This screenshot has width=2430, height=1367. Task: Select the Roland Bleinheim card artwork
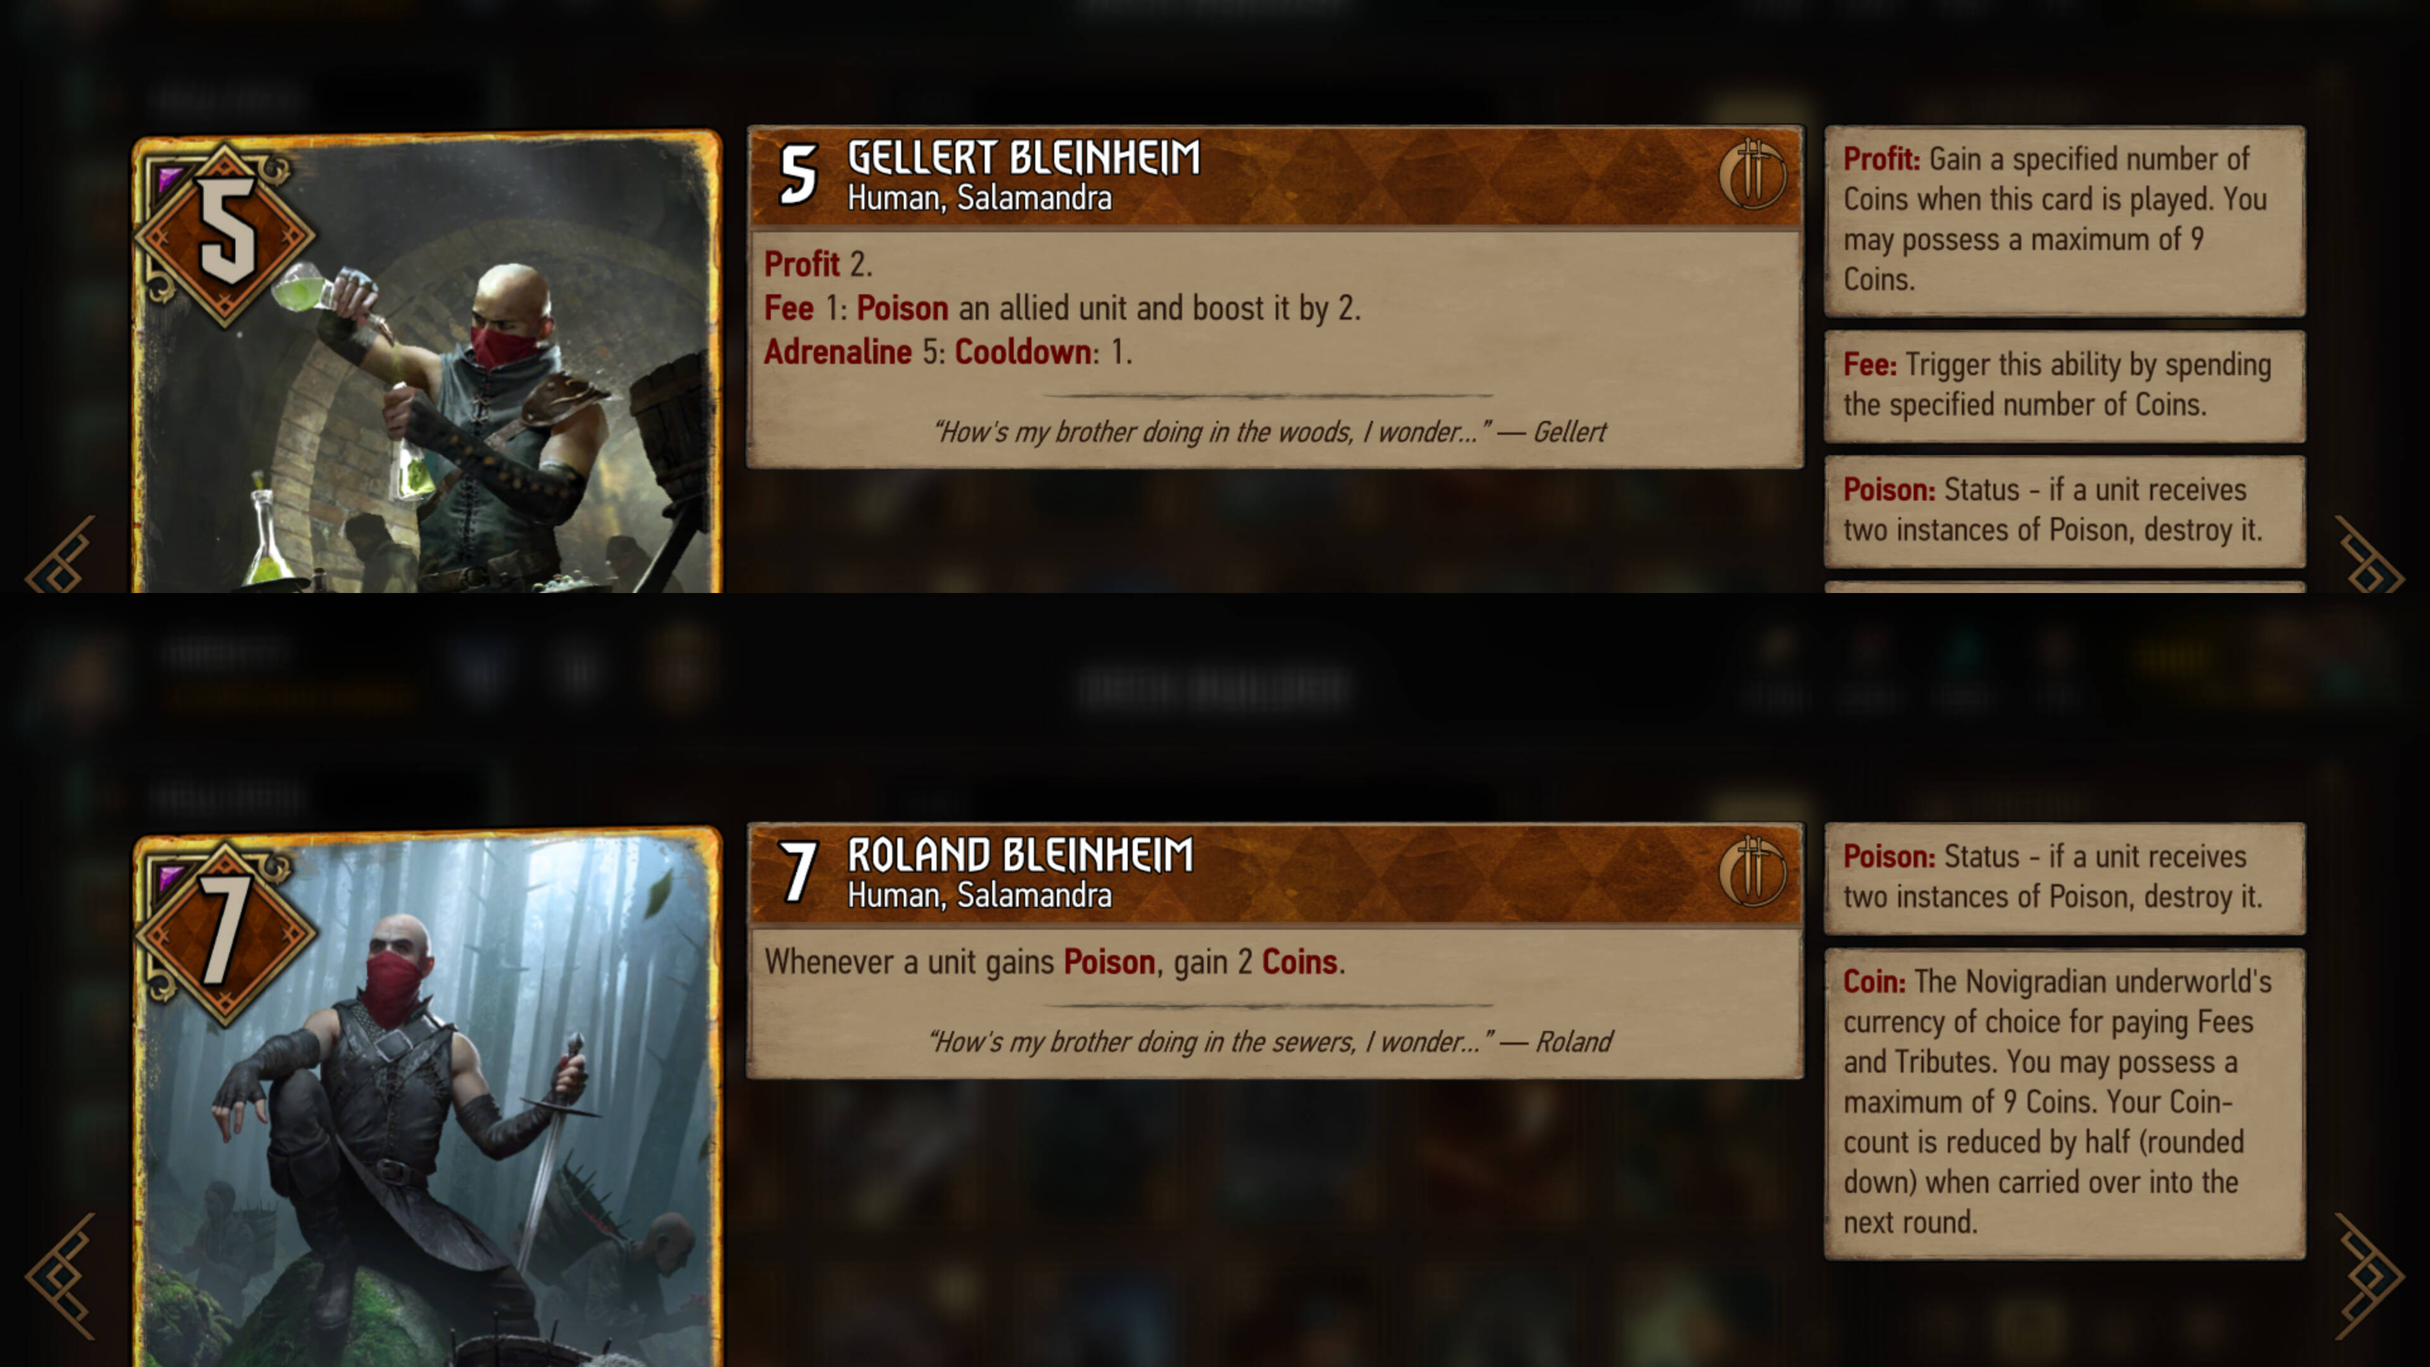427,1097
